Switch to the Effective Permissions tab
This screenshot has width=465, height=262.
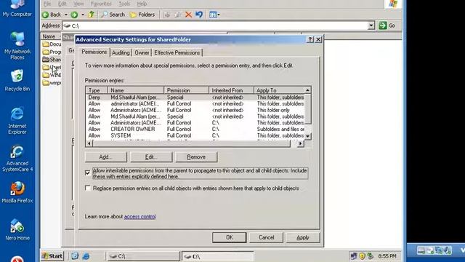point(177,52)
